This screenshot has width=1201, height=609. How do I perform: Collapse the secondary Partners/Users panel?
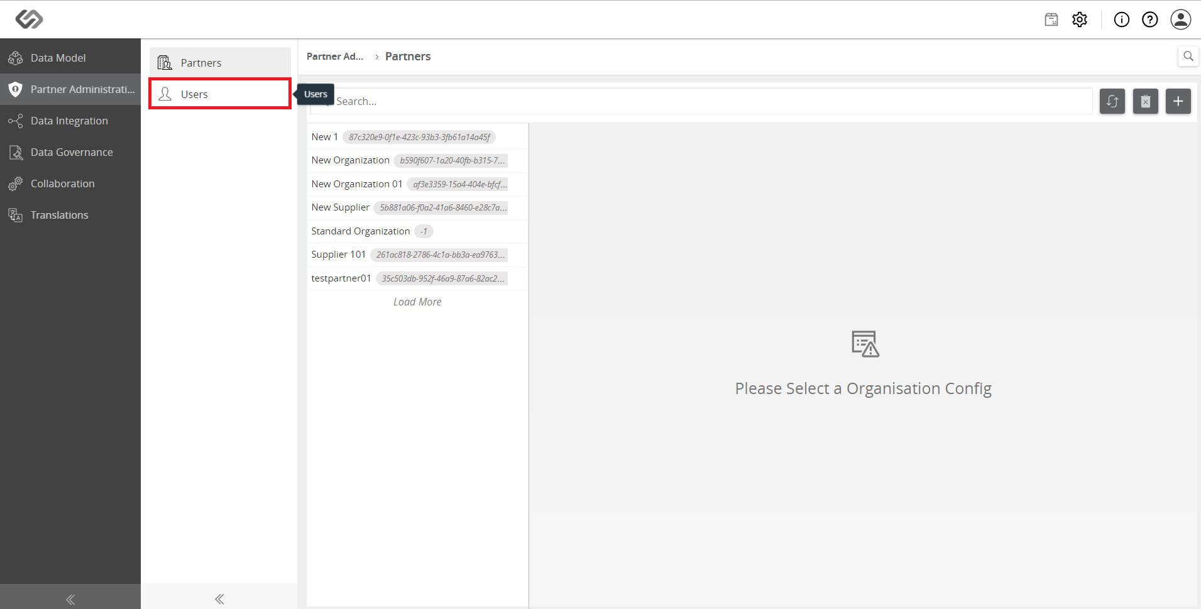(219, 599)
